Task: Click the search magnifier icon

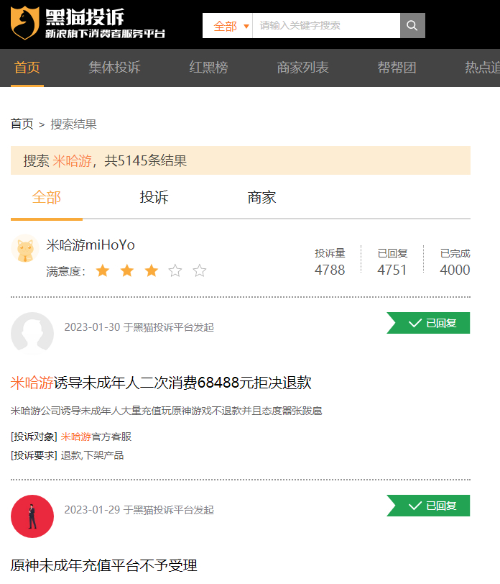Action: [412, 26]
